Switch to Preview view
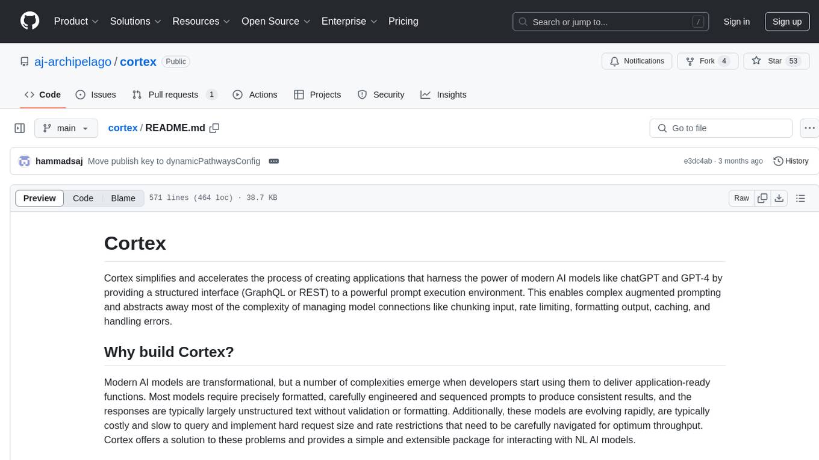This screenshot has width=819, height=460. (x=40, y=198)
